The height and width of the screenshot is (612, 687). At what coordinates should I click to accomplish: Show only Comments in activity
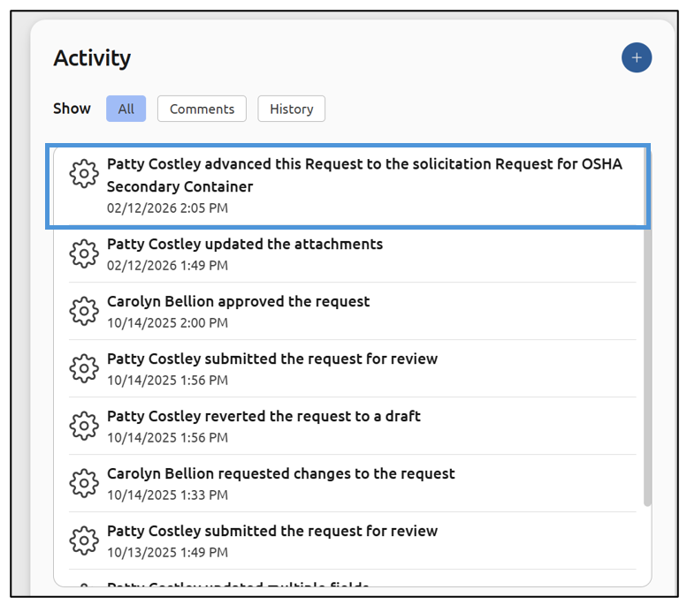(x=202, y=109)
